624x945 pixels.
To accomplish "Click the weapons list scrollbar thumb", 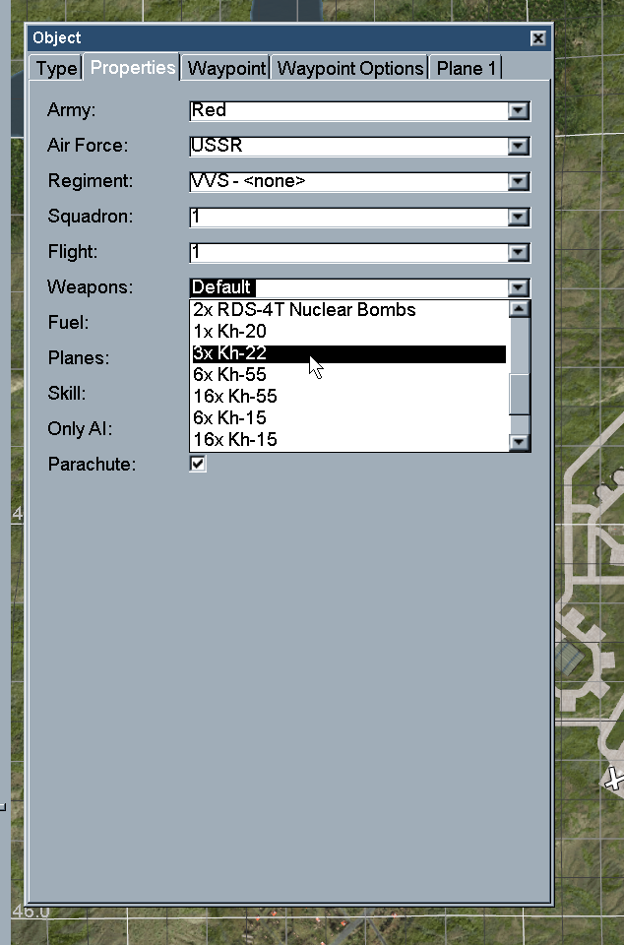I will coord(520,394).
